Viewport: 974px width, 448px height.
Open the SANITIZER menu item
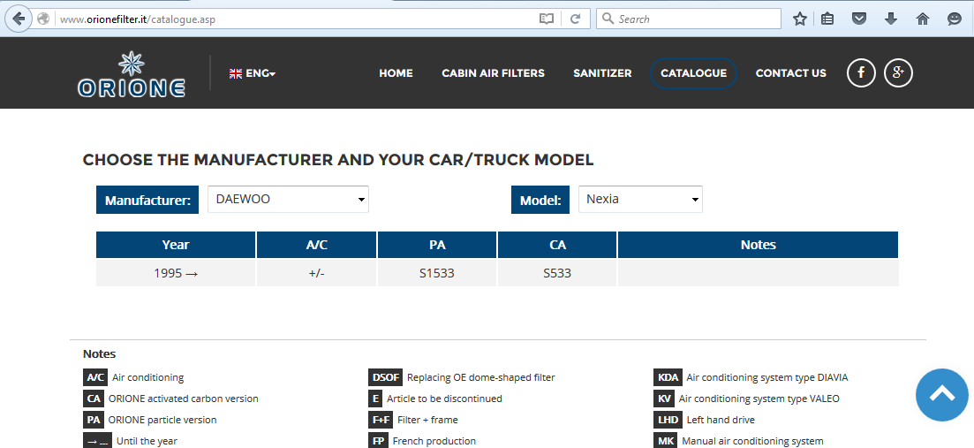pos(602,73)
